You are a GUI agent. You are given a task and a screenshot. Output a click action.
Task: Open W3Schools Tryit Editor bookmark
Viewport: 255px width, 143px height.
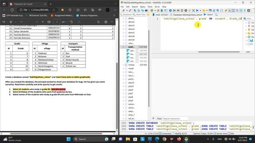pyautogui.click(x=36, y=15)
